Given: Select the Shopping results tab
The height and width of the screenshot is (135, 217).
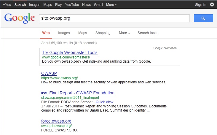Looking at the screenshot, I should click(x=103, y=33).
